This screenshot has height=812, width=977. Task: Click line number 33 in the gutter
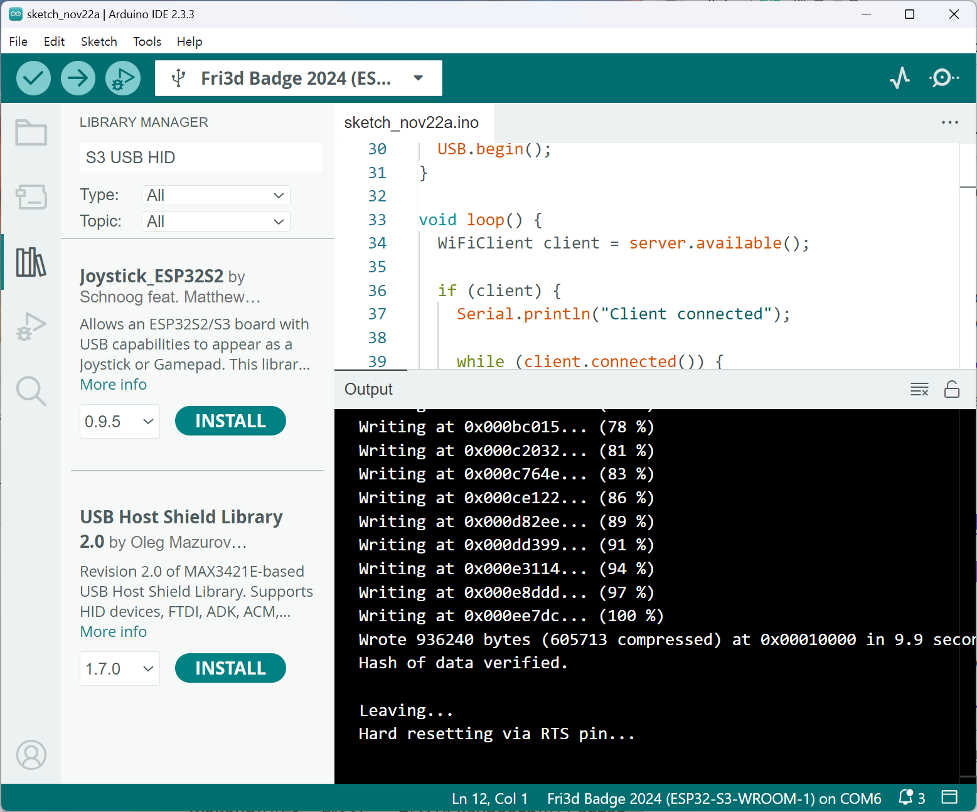377,220
